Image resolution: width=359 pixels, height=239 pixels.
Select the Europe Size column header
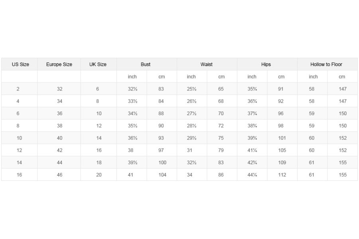[59, 64]
